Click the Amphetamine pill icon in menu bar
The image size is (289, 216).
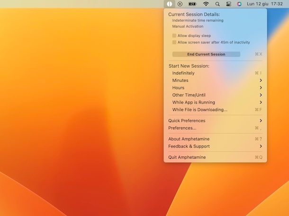[169, 4]
